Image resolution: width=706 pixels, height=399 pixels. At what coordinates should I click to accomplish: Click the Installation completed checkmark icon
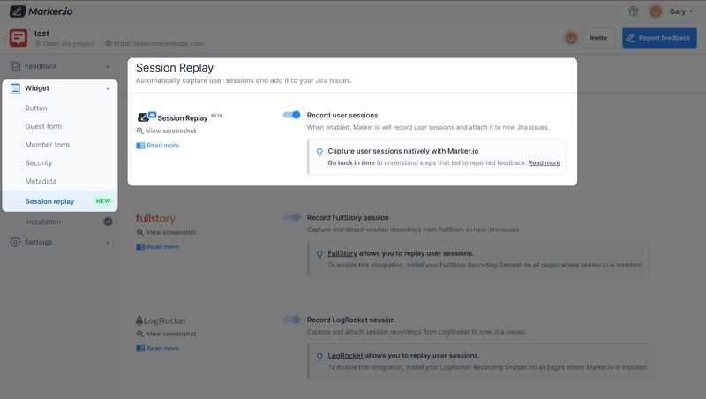(108, 222)
